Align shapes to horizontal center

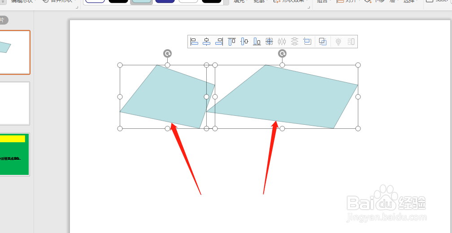[x=206, y=42]
